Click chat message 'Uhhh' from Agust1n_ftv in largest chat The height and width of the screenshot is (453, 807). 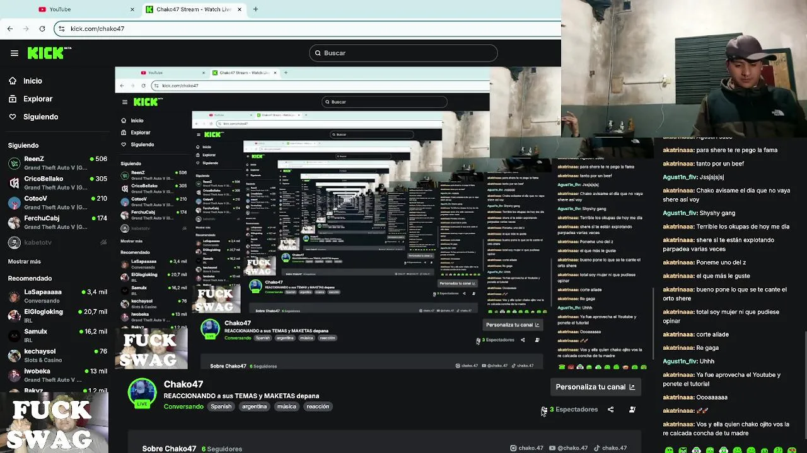pyautogui.click(x=707, y=361)
